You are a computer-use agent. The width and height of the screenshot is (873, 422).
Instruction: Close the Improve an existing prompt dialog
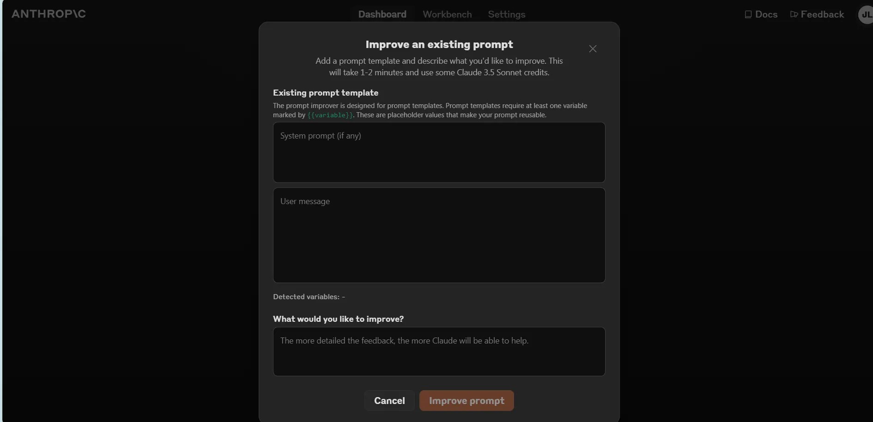tap(593, 49)
